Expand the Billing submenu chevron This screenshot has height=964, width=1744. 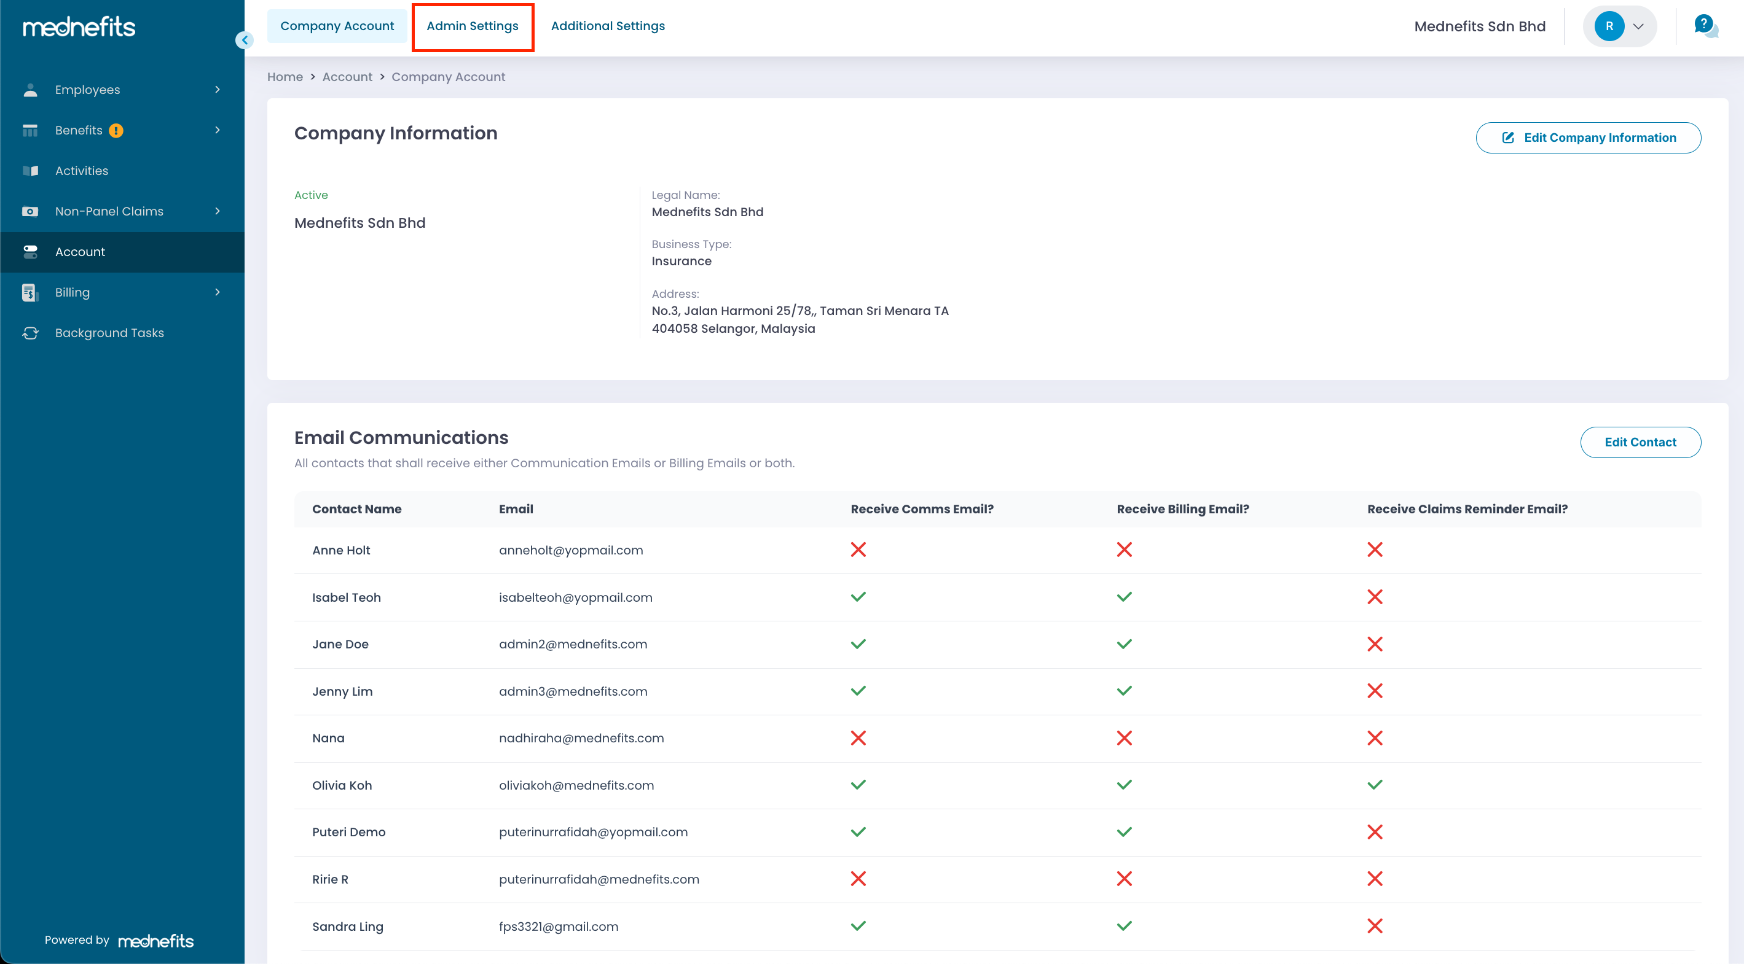tap(218, 292)
